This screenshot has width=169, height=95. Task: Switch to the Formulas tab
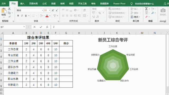point(44,4)
